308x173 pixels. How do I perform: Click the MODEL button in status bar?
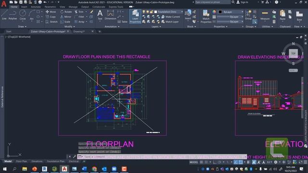pyautogui.click(x=193, y=162)
